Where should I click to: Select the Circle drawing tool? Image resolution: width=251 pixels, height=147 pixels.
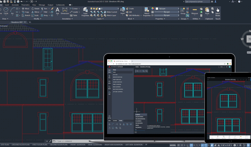click(x=6, y=11)
